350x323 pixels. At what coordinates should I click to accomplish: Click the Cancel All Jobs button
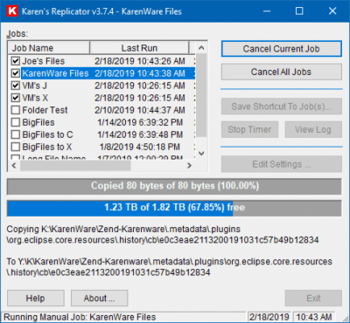point(281,72)
